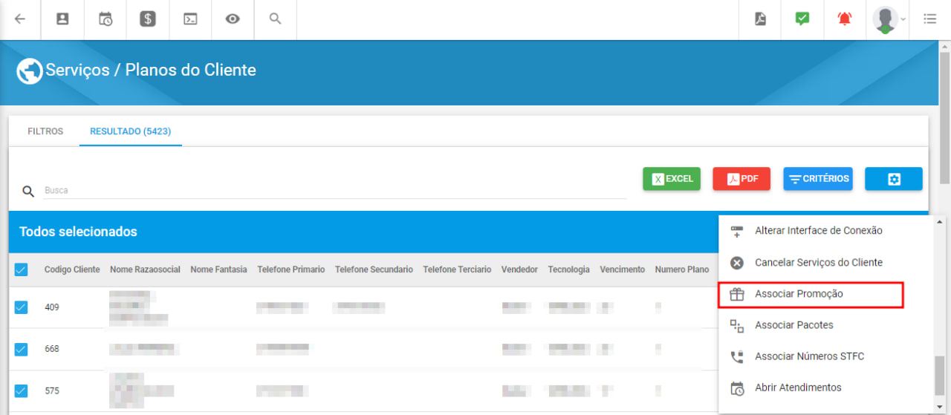
Task: Select the RESULTADO (5423) tab
Action: coord(131,131)
